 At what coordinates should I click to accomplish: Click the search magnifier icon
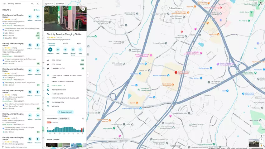pos(32,4)
